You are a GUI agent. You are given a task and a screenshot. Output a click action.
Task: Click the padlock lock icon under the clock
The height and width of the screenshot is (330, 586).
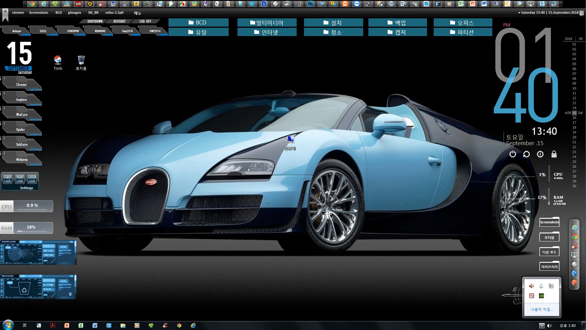(554, 154)
